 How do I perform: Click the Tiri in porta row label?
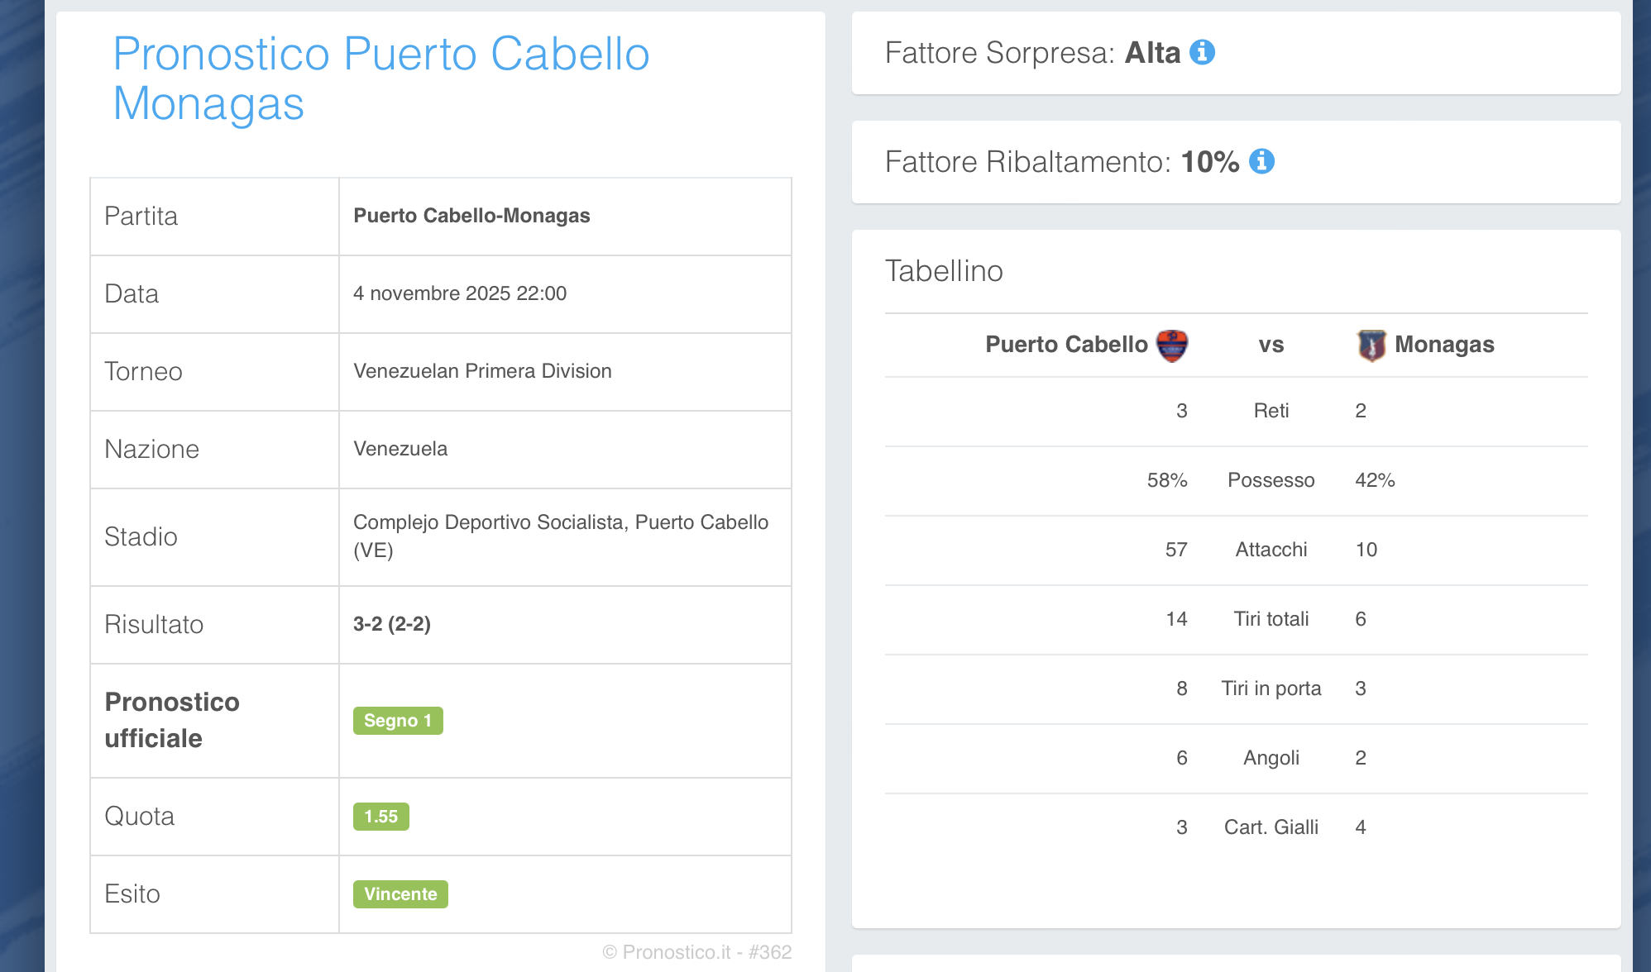tap(1271, 688)
